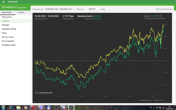The image size is (176, 110).
Task: Toggle the Всего по EV legend series
Action: pos(159,100)
